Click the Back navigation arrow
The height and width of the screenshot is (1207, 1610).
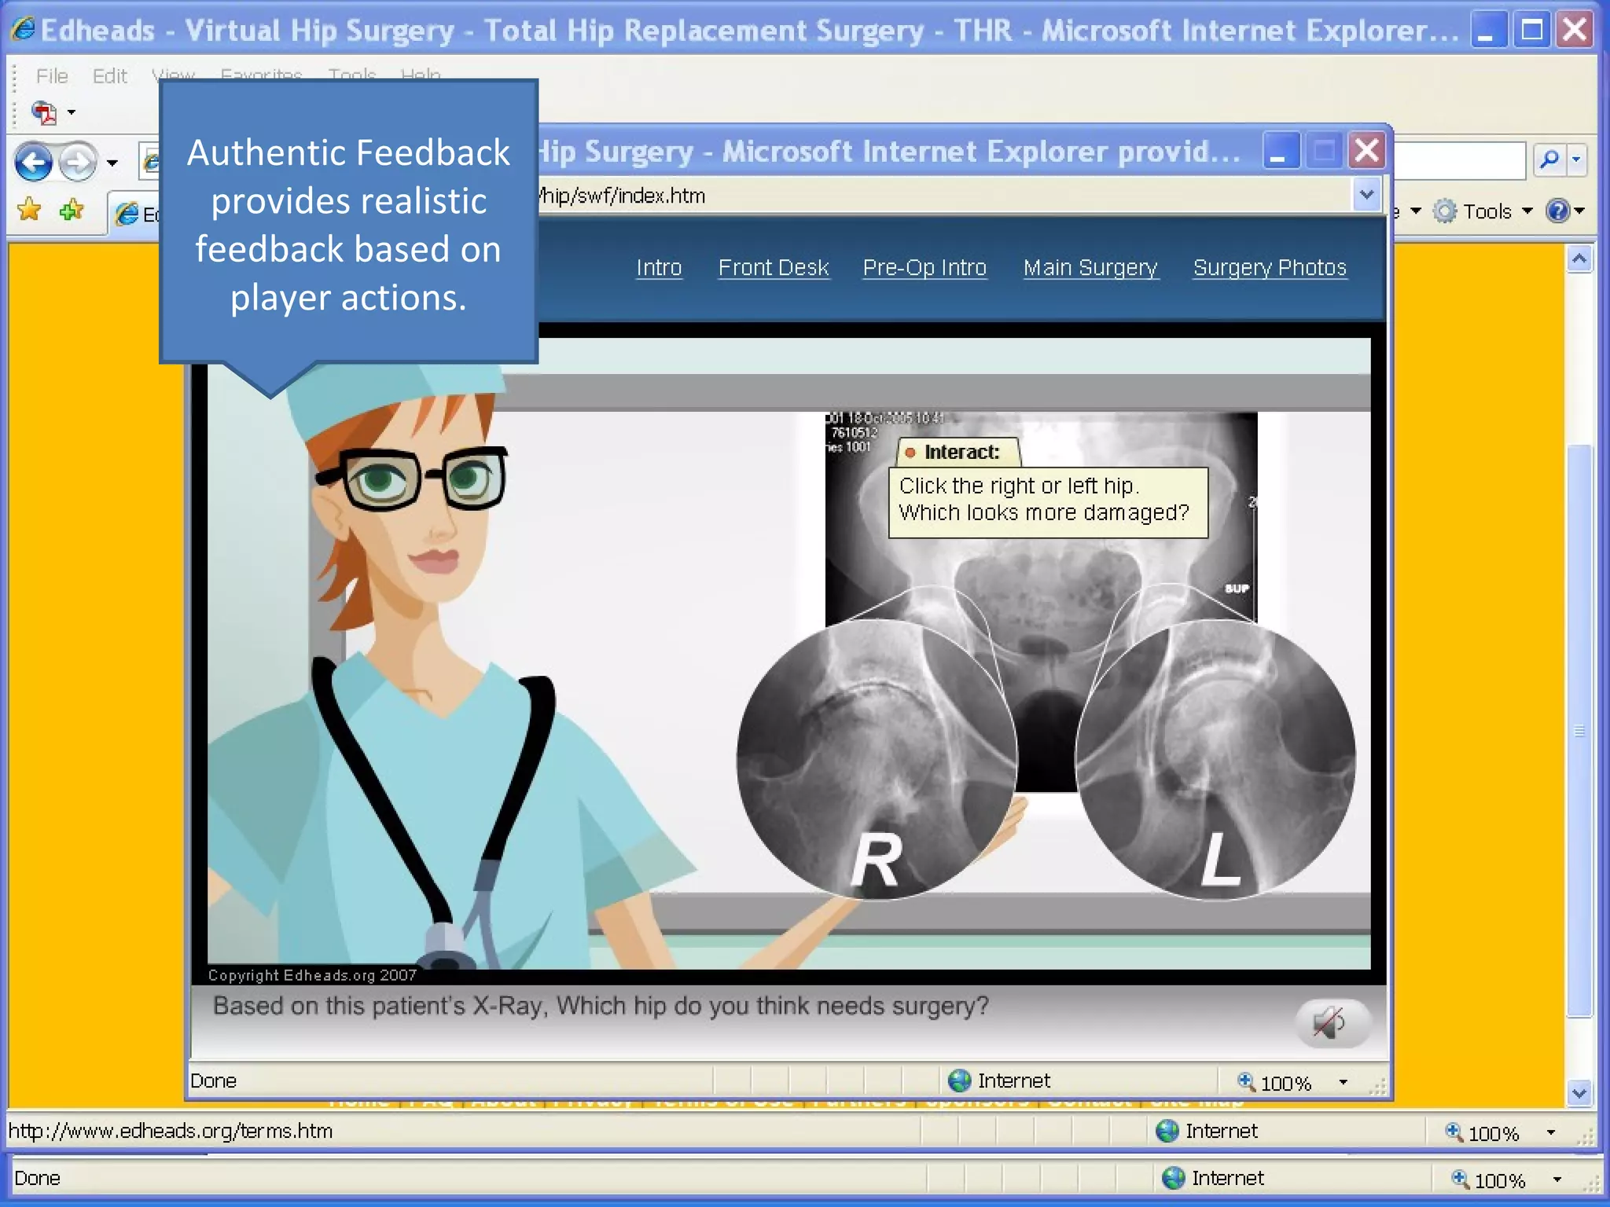tap(34, 163)
